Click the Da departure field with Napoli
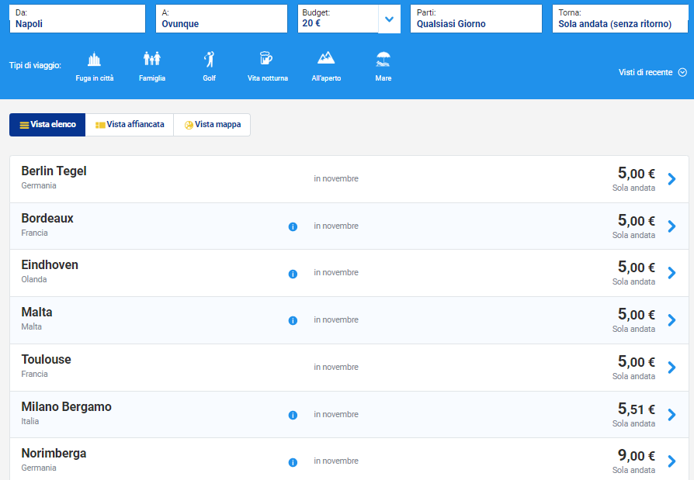The height and width of the screenshot is (480, 694). (x=77, y=19)
